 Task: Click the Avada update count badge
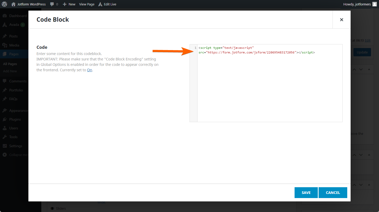click(23, 25)
